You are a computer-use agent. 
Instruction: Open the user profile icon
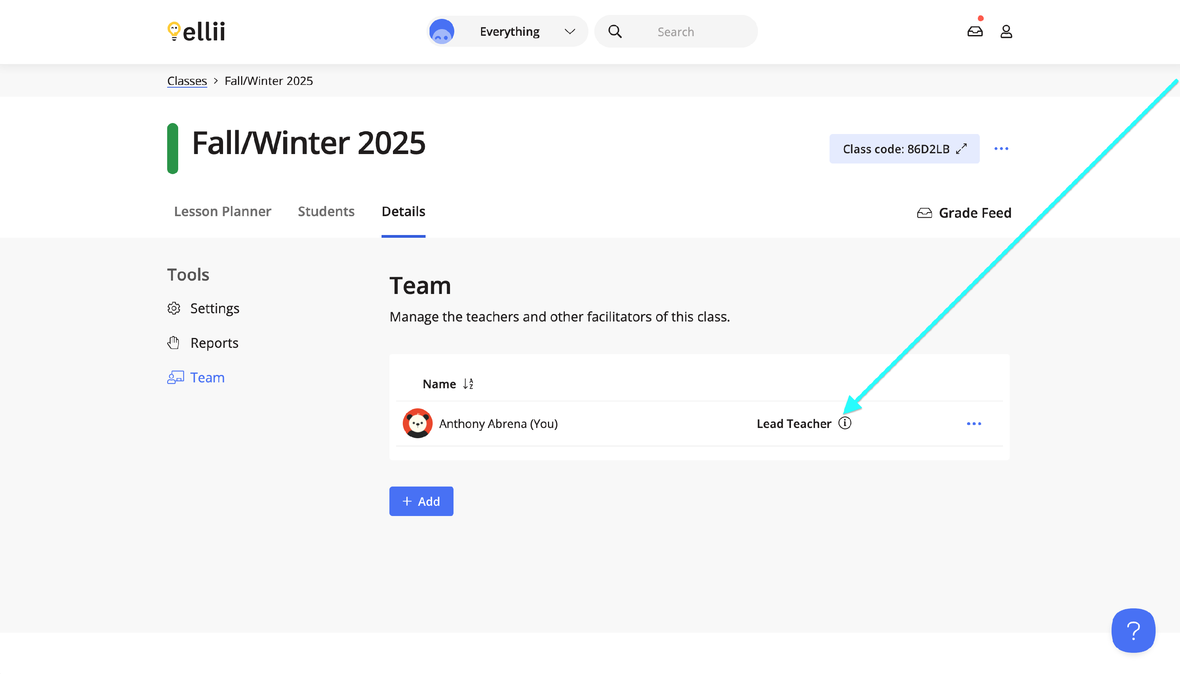point(1006,31)
